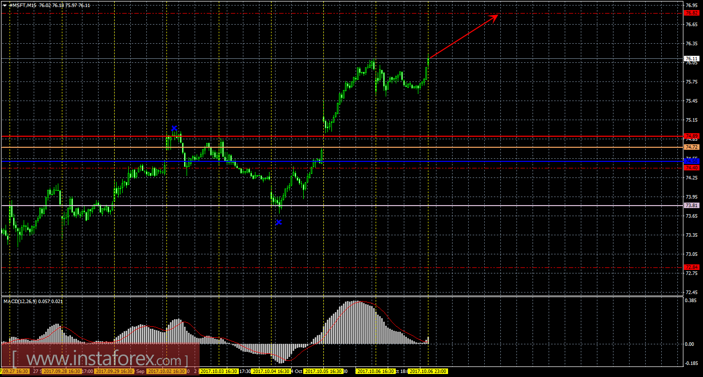Click the 2017.10.02 16:30 date marker
The image size is (703, 377).
(x=166, y=371)
